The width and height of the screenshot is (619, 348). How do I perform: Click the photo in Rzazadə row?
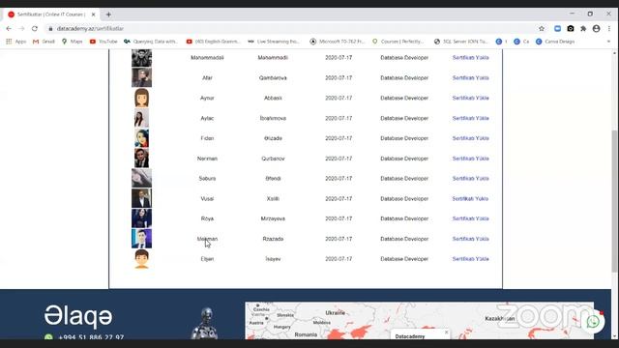point(141,239)
